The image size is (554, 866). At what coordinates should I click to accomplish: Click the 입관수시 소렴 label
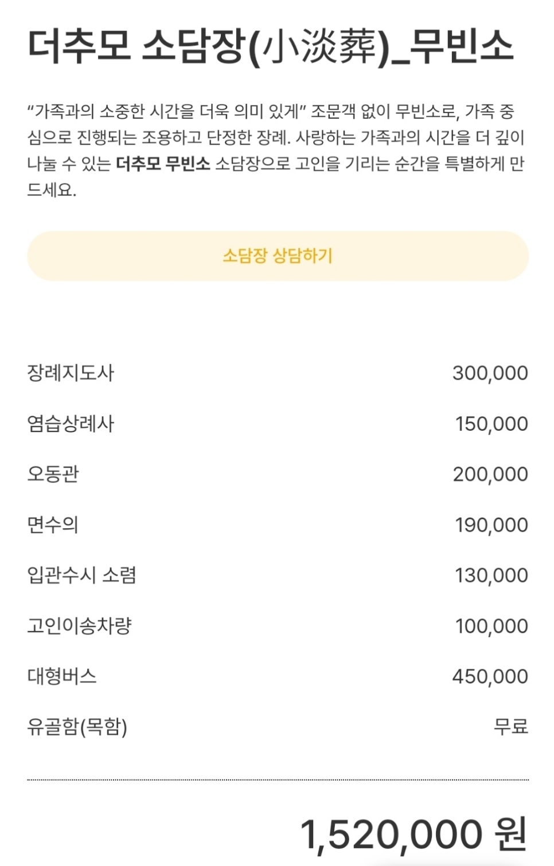coord(81,575)
